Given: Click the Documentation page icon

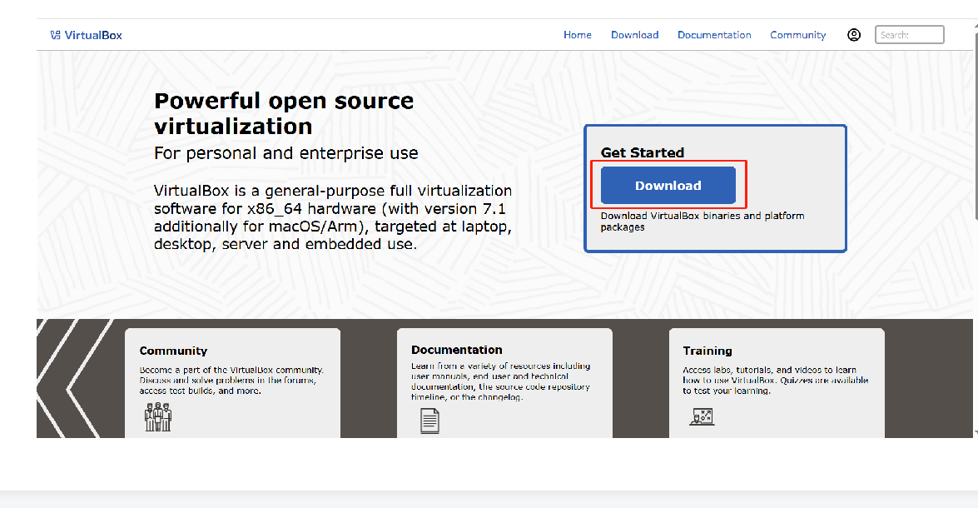Looking at the screenshot, I should [x=429, y=421].
